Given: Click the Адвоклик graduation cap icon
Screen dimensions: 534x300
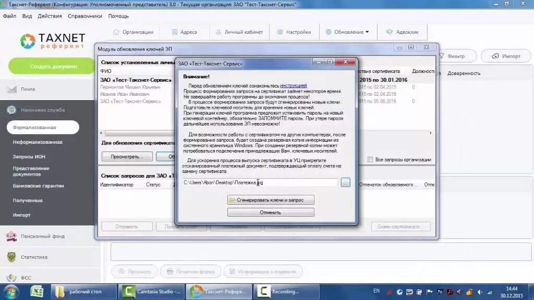Looking at the screenshot, I should 389,32.
